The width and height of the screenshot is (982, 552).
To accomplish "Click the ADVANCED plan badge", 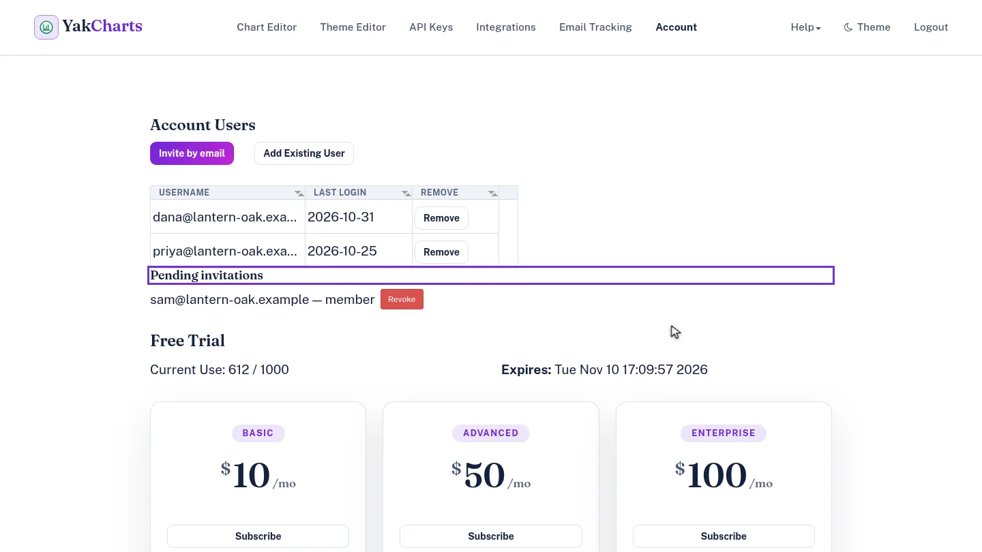I will point(491,433).
